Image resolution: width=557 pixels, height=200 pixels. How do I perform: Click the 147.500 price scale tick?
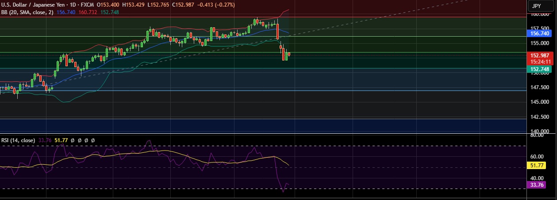click(x=539, y=87)
